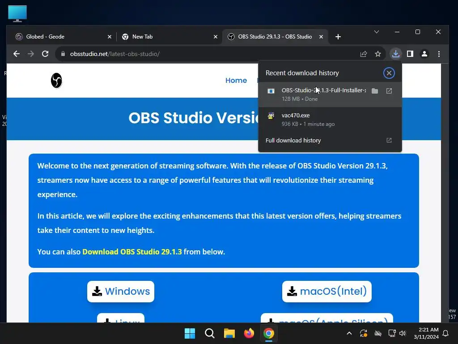
Task: Switch to the Globed - Geode tab
Action: pos(63,37)
